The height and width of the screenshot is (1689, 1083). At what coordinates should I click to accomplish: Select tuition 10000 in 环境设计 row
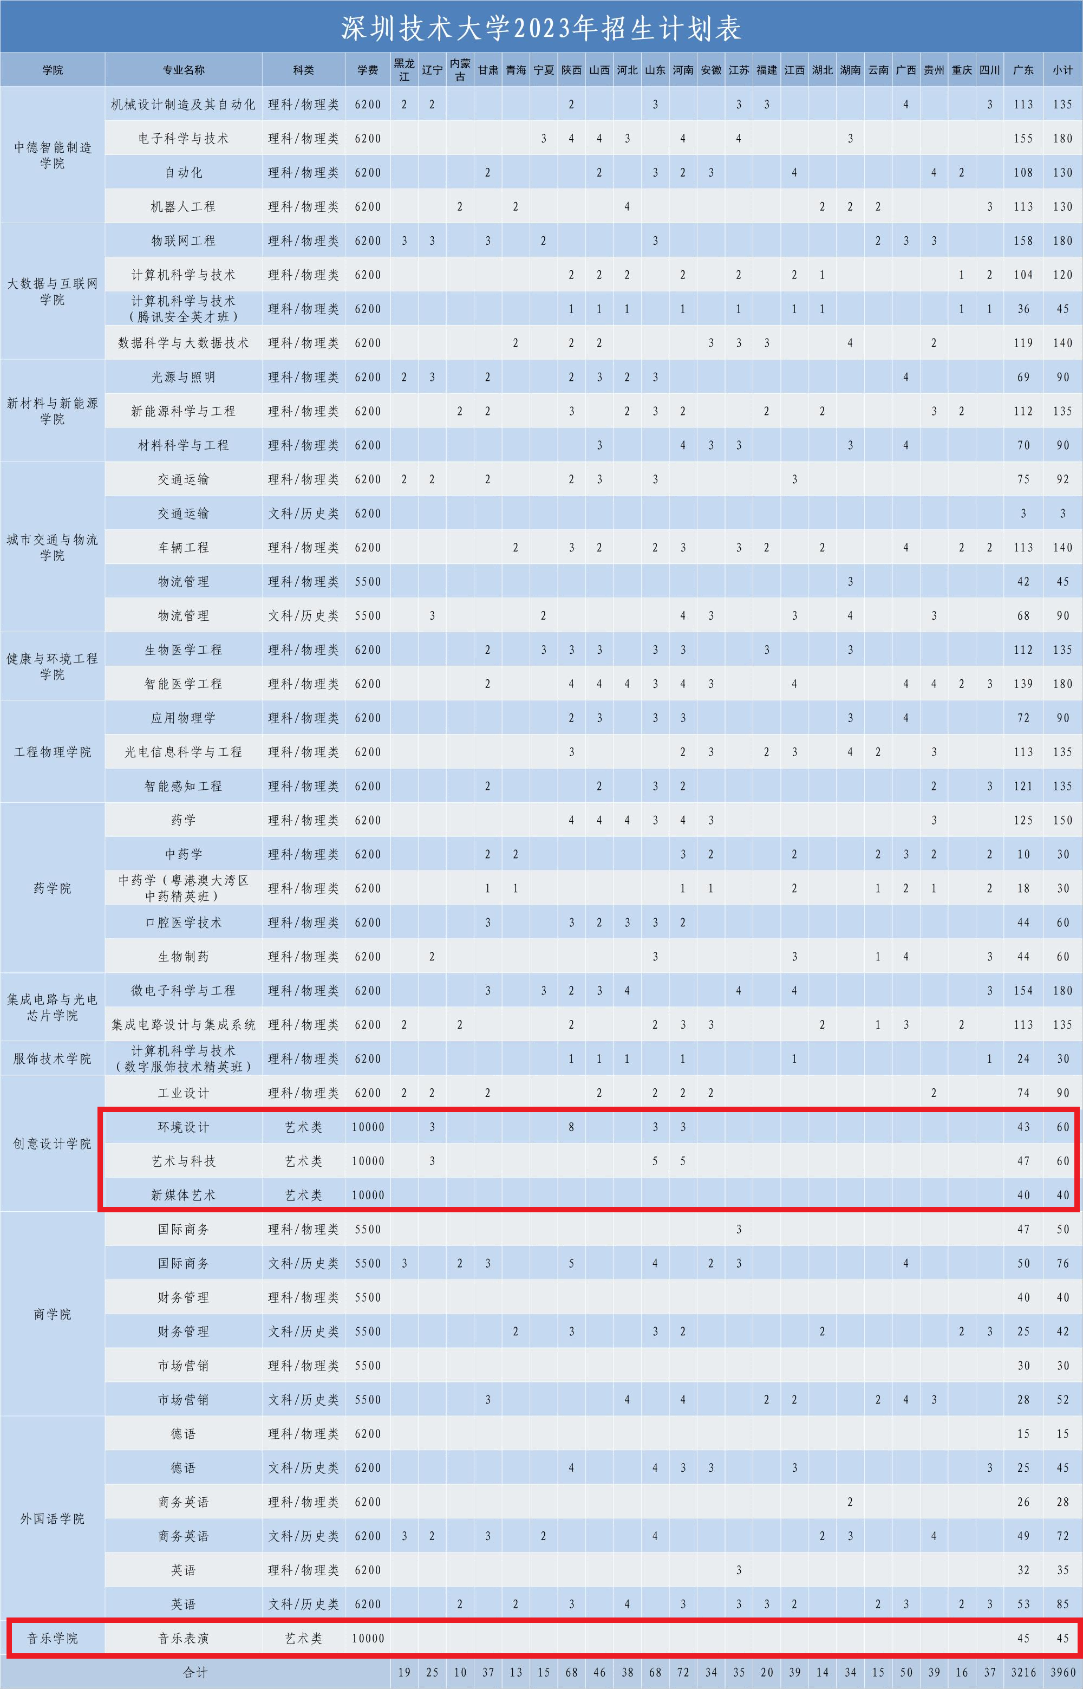[x=368, y=1127]
